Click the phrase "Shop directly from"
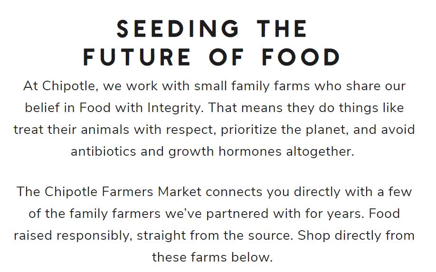Viewport: 436px width, 272px height. point(356,235)
